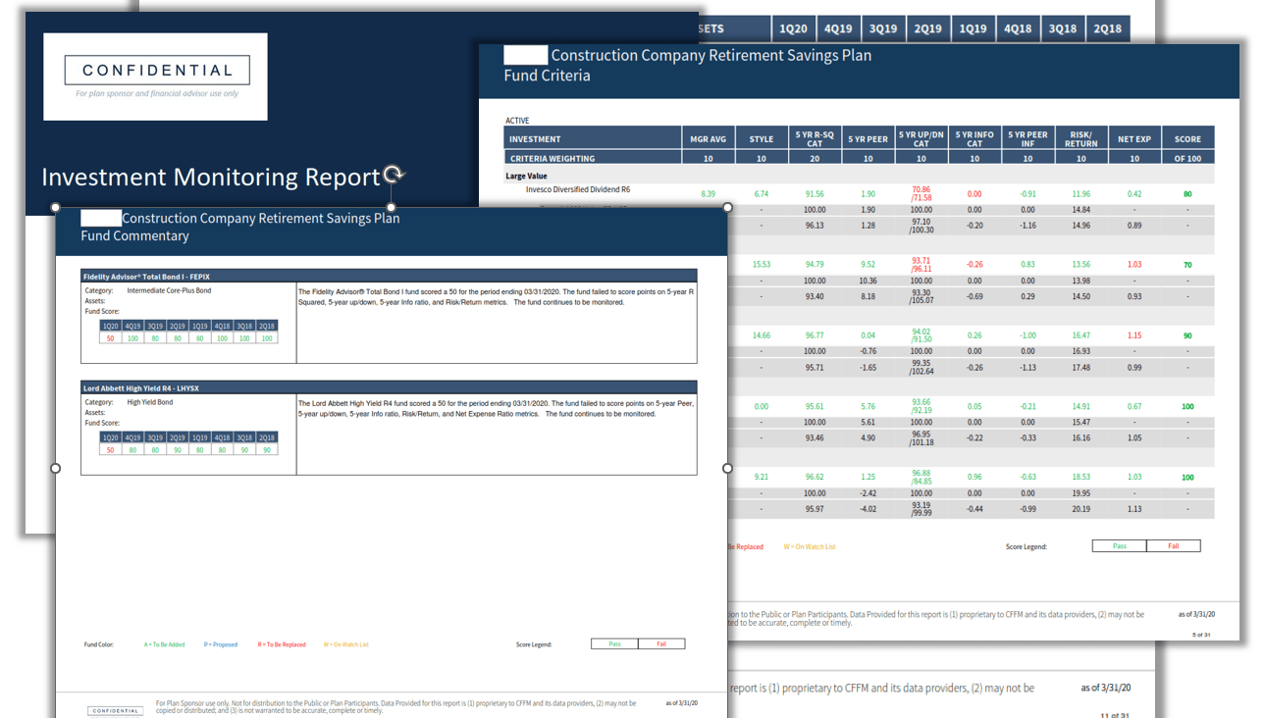
Task: Click the SCORE column header in Fund Criteria
Action: (1187, 139)
